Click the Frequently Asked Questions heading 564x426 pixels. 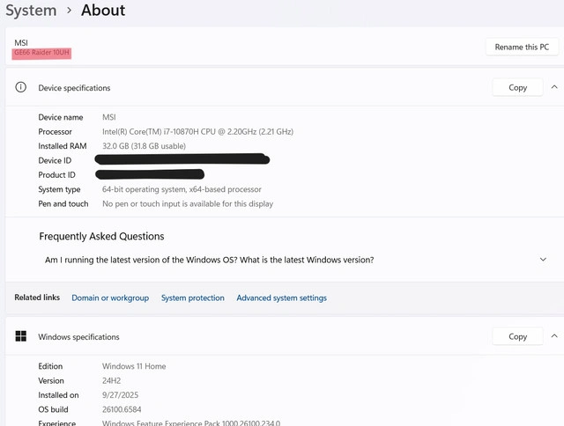[x=101, y=237]
